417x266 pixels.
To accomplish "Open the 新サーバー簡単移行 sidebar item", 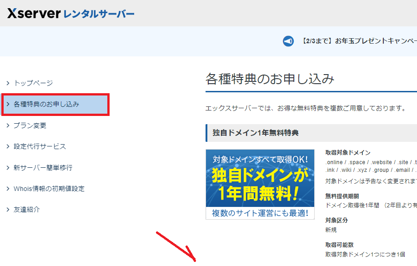I will coord(43,168).
